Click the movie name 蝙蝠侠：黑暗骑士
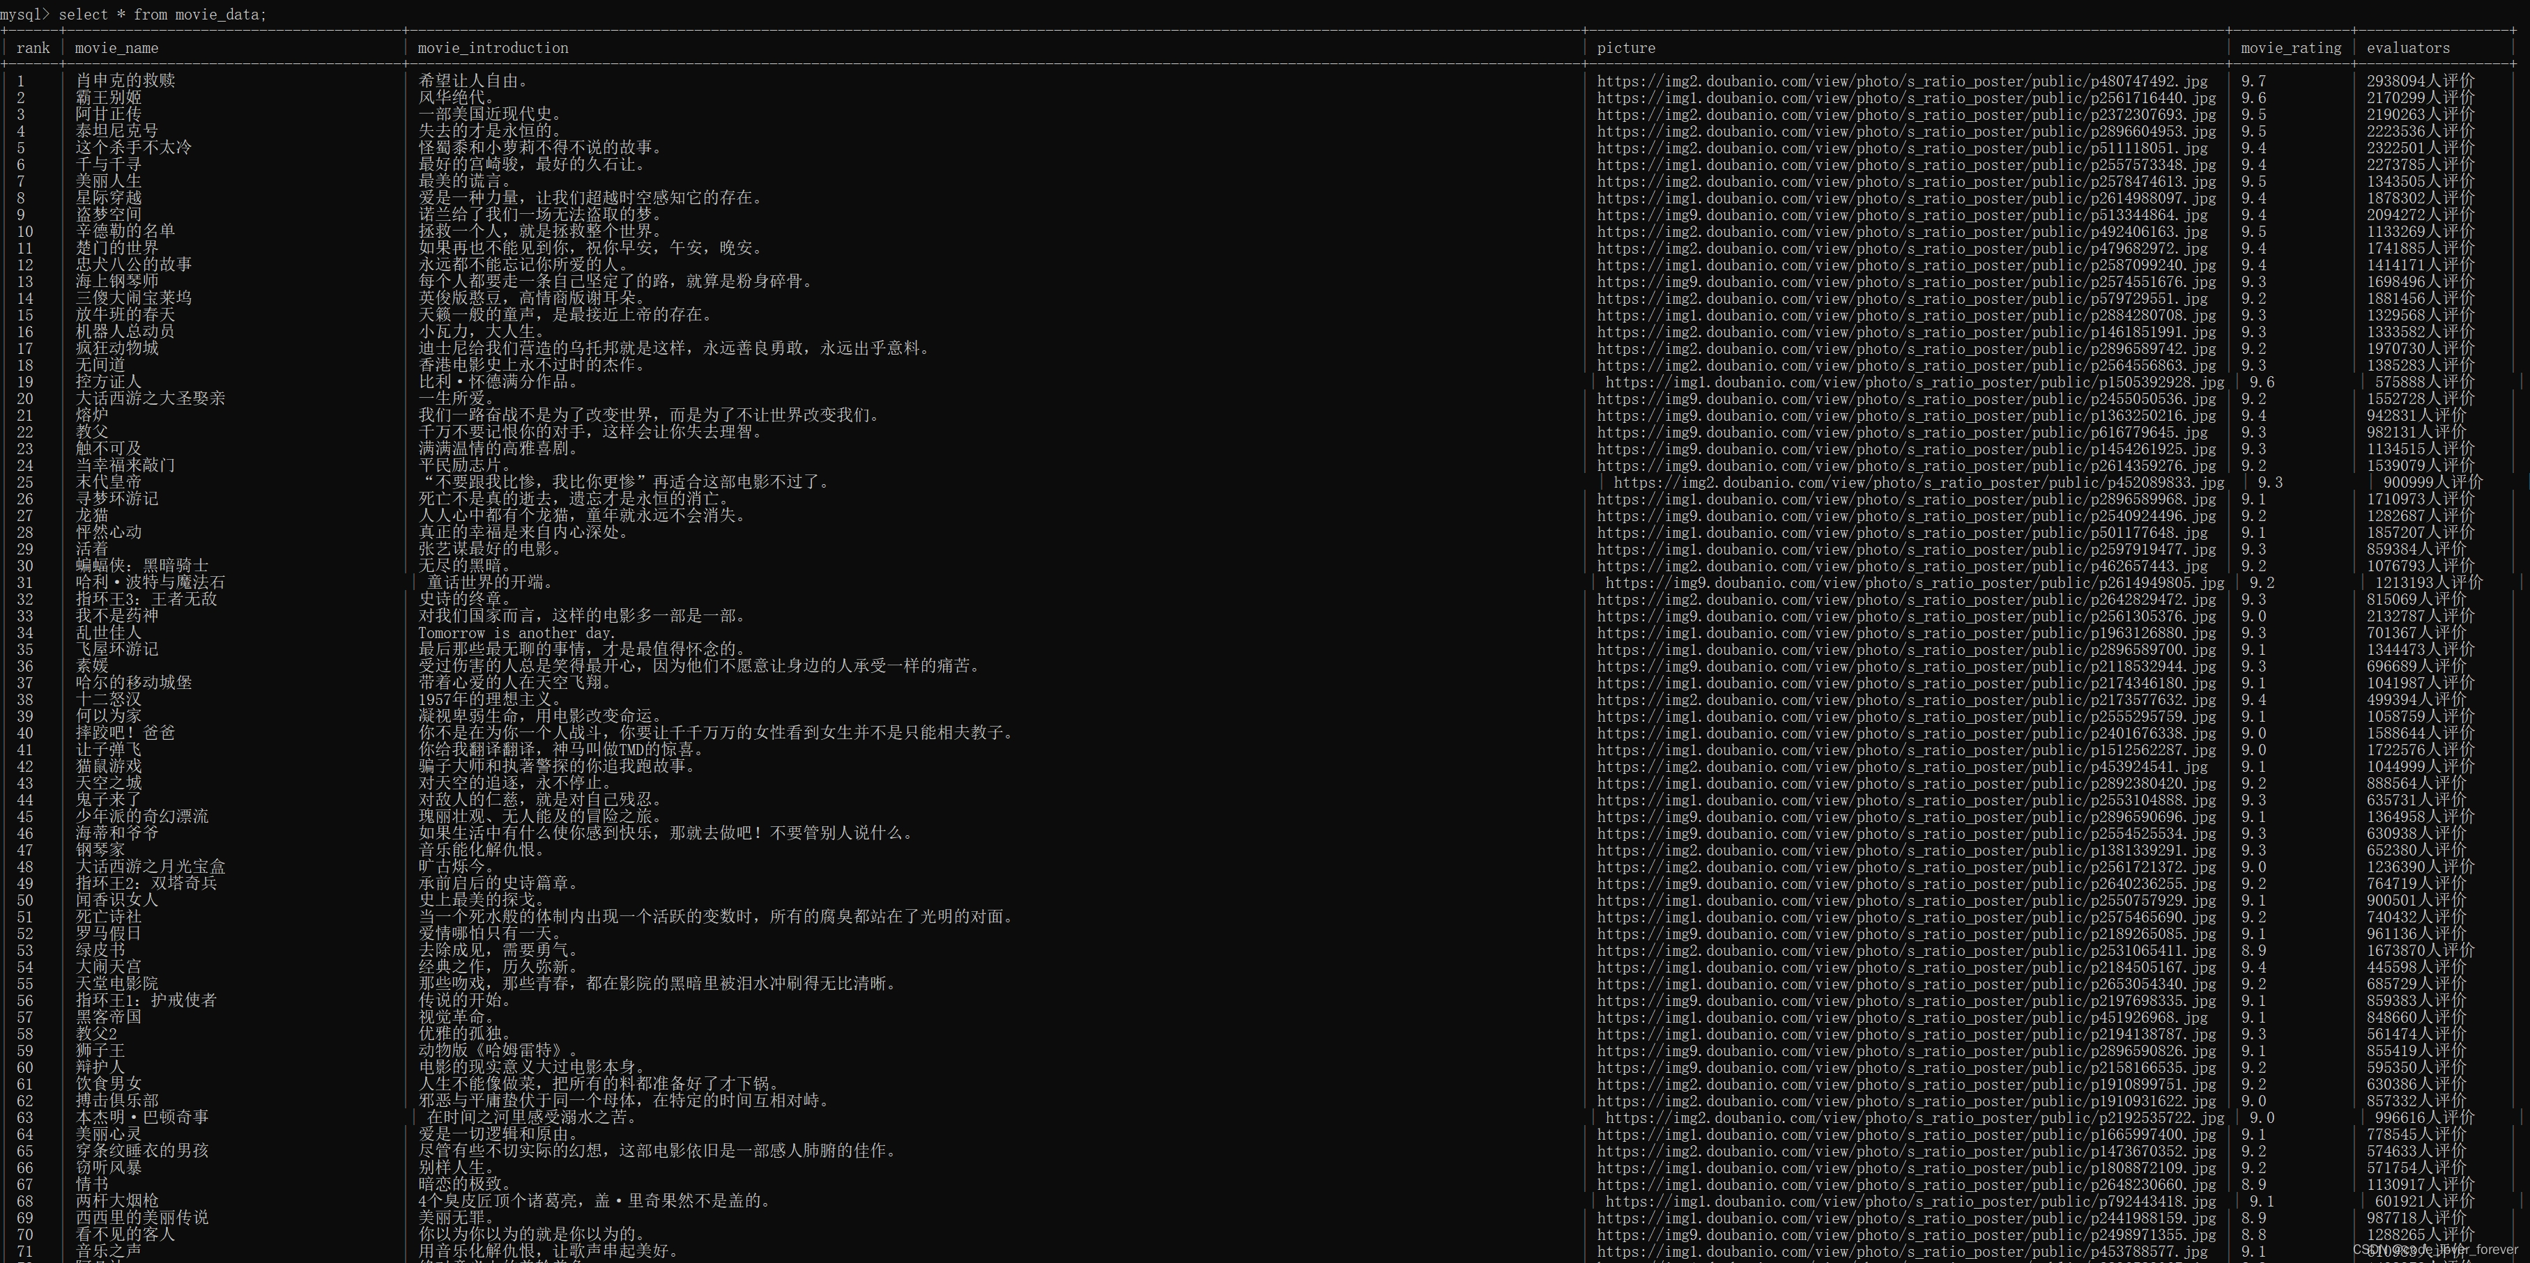Screen dimensions: 2530x1263 [142, 565]
